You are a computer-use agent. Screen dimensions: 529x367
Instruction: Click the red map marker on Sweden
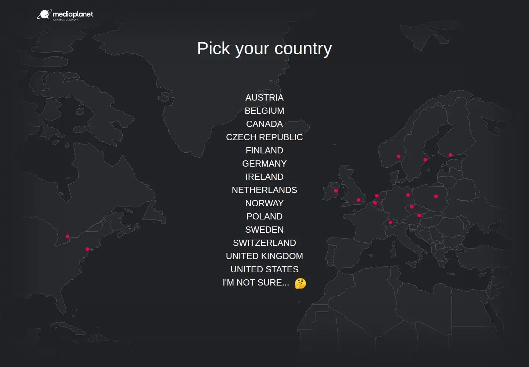coord(425,160)
